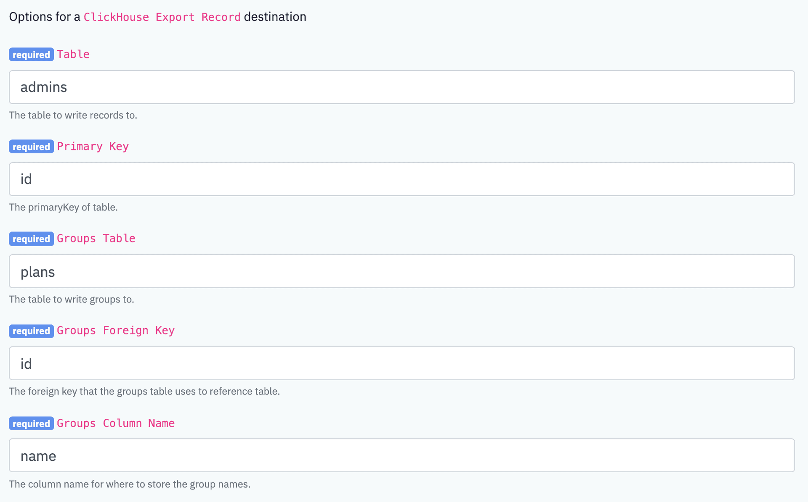Click the 'Groups Table' label
This screenshot has width=808, height=502.
click(96, 238)
